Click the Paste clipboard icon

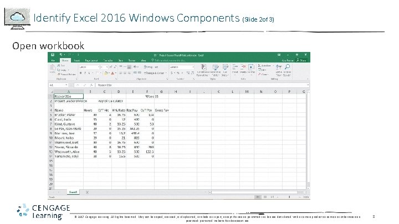[x=53, y=69]
